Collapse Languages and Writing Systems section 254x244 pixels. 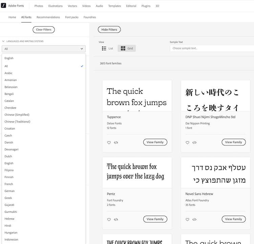(3, 41)
